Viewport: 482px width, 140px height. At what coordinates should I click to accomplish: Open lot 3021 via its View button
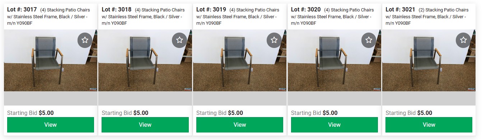429,125
